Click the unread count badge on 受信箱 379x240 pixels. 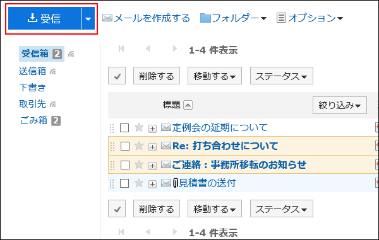(57, 54)
